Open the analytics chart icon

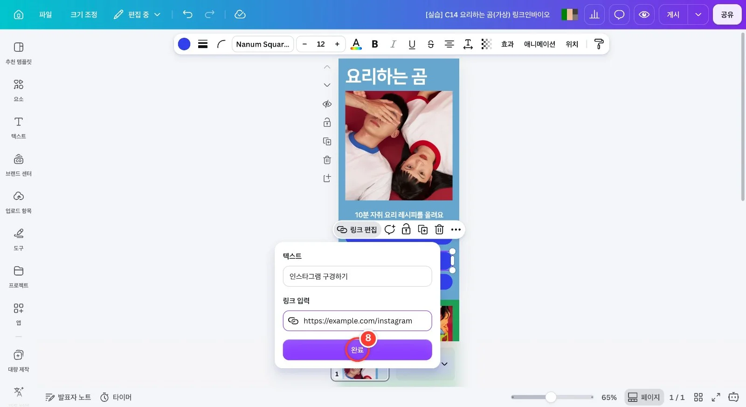pyautogui.click(x=594, y=14)
